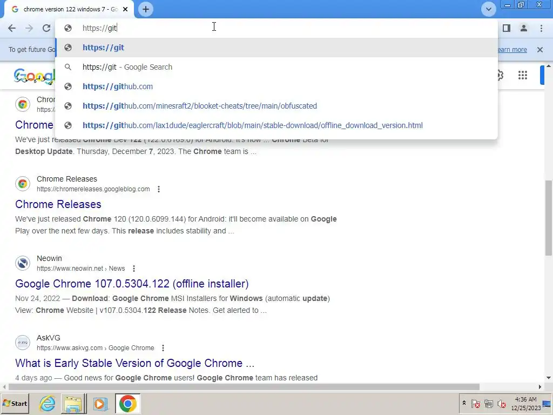Screen dimensions: 553x415
Task: Click chromereleases.googleblog.com URL text
Action: coord(93,189)
